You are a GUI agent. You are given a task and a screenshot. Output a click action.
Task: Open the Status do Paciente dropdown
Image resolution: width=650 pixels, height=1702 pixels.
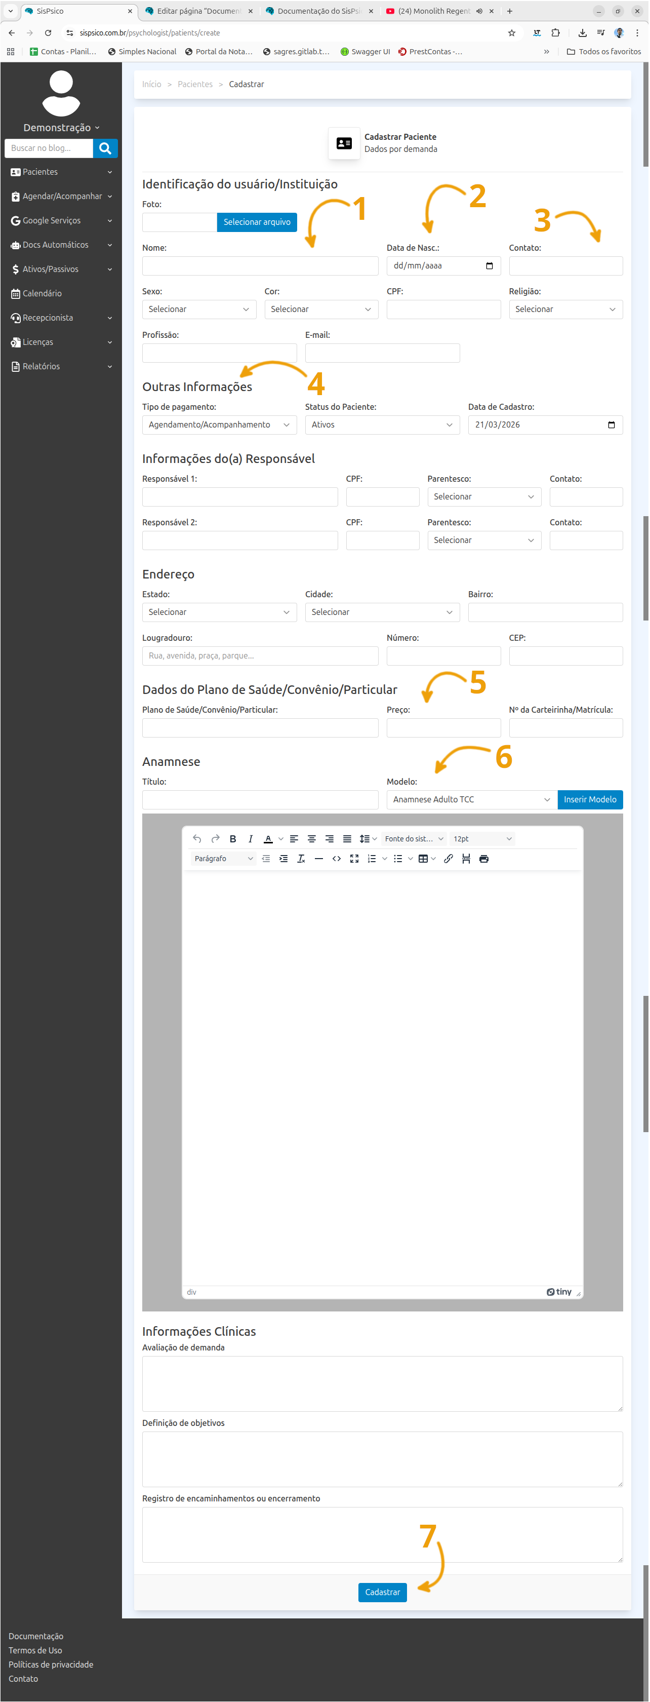point(382,425)
